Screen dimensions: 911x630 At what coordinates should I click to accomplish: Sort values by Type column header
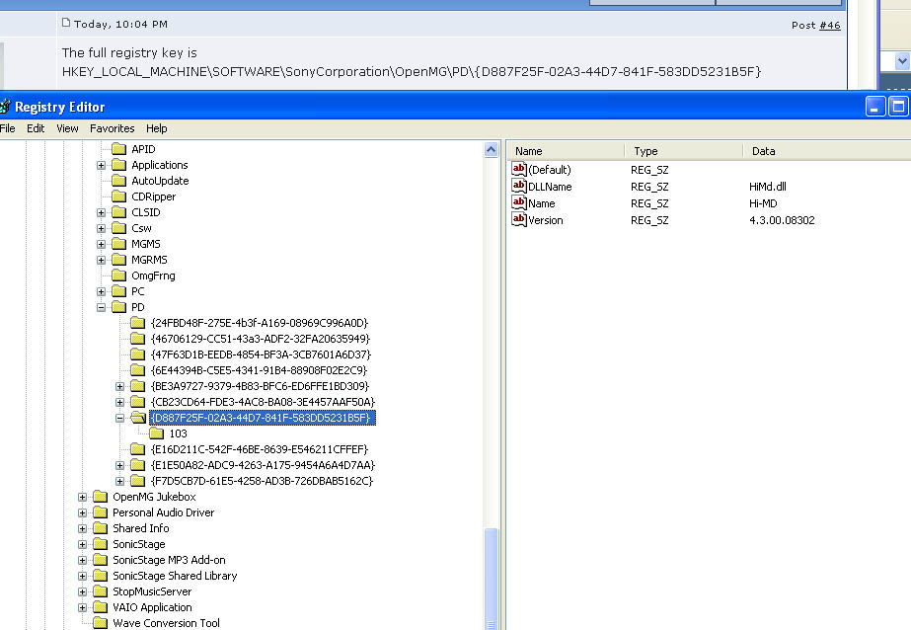(684, 151)
